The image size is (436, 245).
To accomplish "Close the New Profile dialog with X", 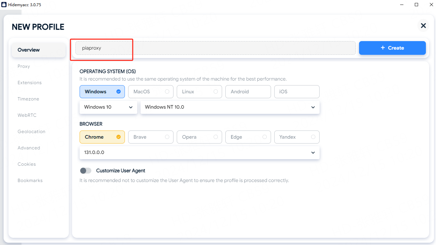I will 423,25.
